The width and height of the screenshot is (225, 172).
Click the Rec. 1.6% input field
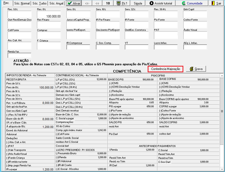(x=20, y=14)
